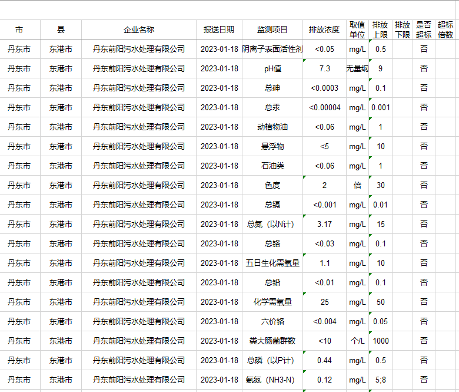Image resolution: width=459 pixels, height=392 pixels.
Task: Click the 监测项目 header cell
Action: tap(272, 29)
